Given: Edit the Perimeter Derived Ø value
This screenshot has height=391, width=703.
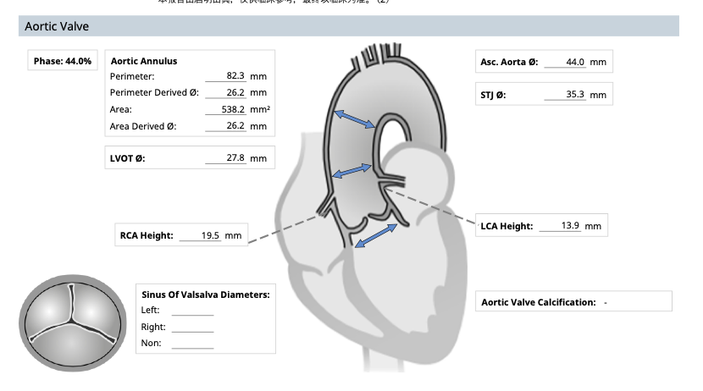Looking at the screenshot, I should pyautogui.click(x=228, y=93).
